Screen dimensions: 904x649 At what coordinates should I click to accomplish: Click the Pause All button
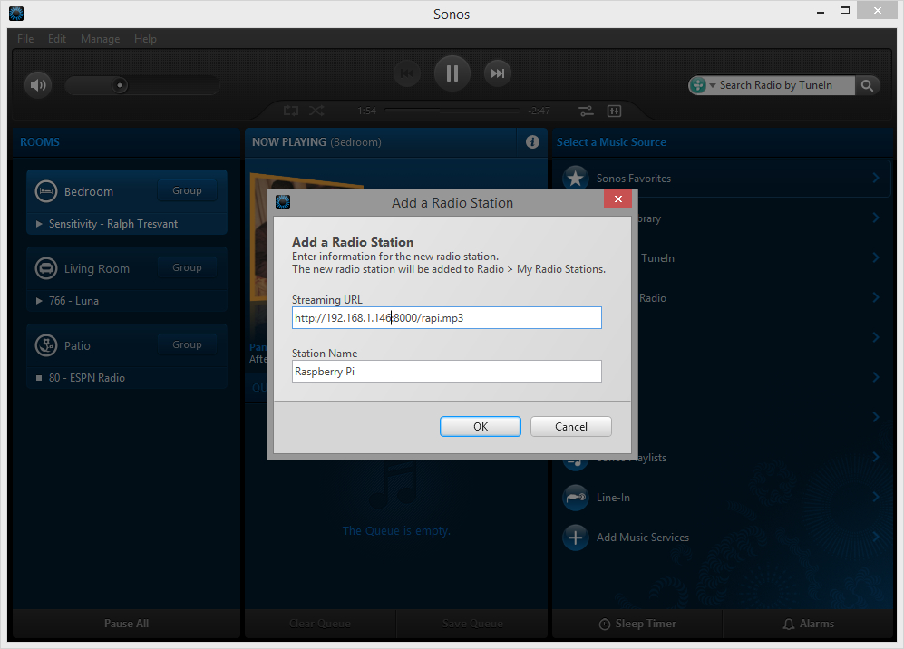tap(126, 624)
